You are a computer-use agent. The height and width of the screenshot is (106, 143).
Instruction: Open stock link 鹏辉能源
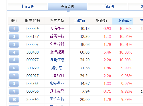[57, 52]
